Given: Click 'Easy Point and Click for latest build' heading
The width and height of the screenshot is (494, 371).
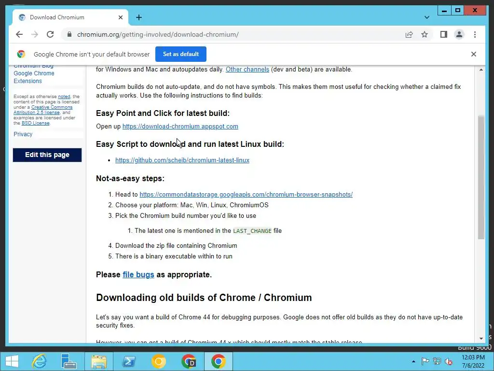Looking at the screenshot, I should click(163, 113).
